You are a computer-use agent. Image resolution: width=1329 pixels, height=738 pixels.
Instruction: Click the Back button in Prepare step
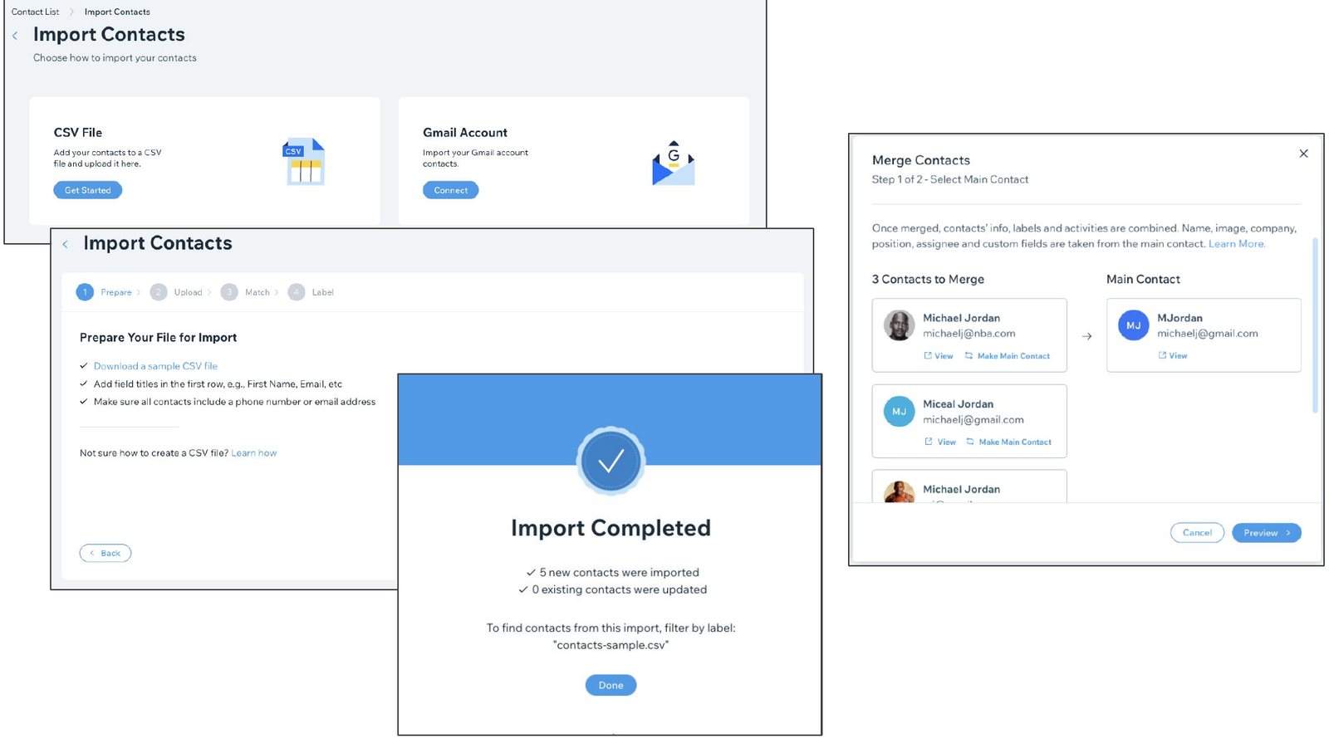tap(105, 553)
